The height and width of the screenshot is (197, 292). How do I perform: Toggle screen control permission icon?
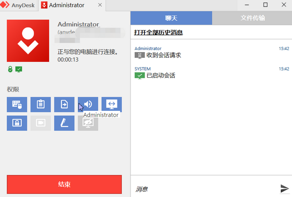point(111,105)
